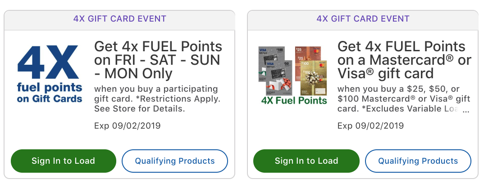Open the Mastercard or Visa gift card offer title

(x=404, y=59)
